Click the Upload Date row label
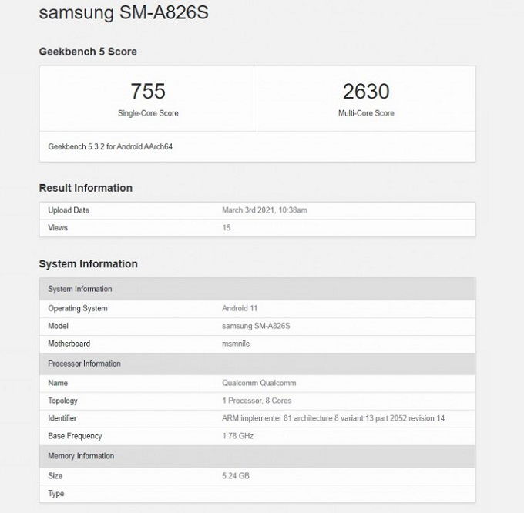 69,210
